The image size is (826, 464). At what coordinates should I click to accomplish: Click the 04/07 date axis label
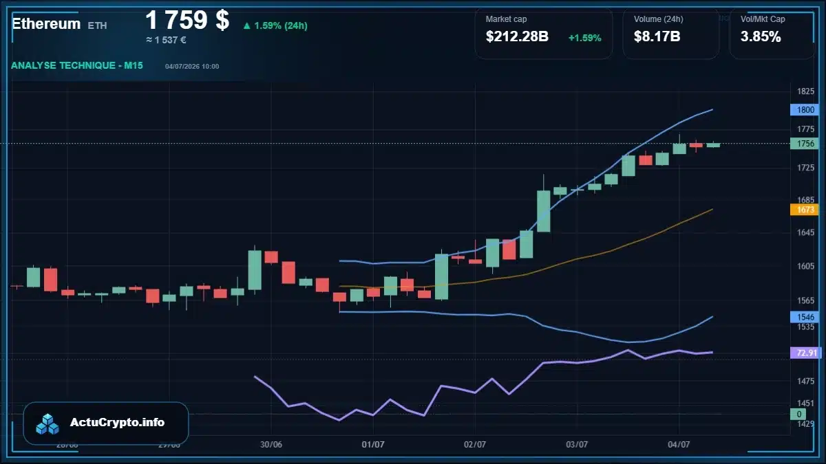click(x=679, y=444)
